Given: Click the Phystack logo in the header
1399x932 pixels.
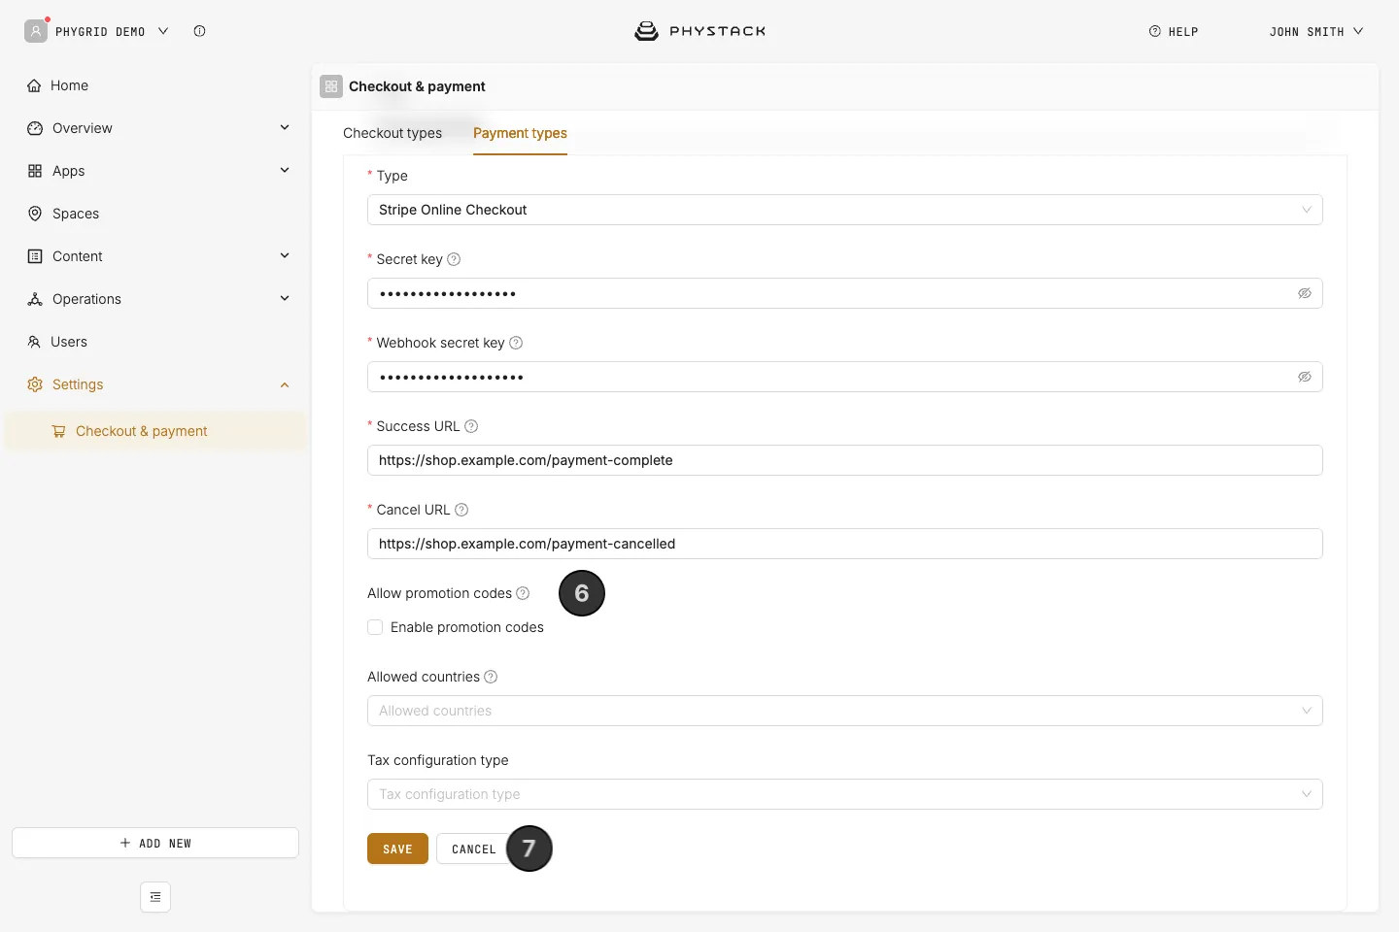Looking at the screenshot, I should [699, 31].
